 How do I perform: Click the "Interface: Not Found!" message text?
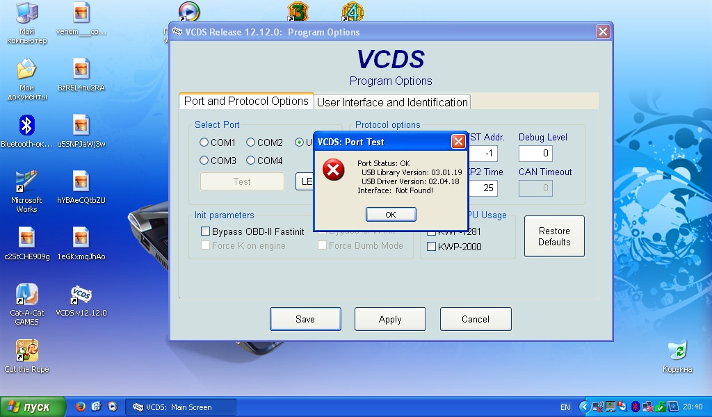click(x=395, y=190)
